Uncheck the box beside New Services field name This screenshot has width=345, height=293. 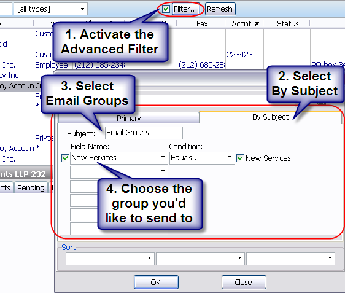click(65, 158)
